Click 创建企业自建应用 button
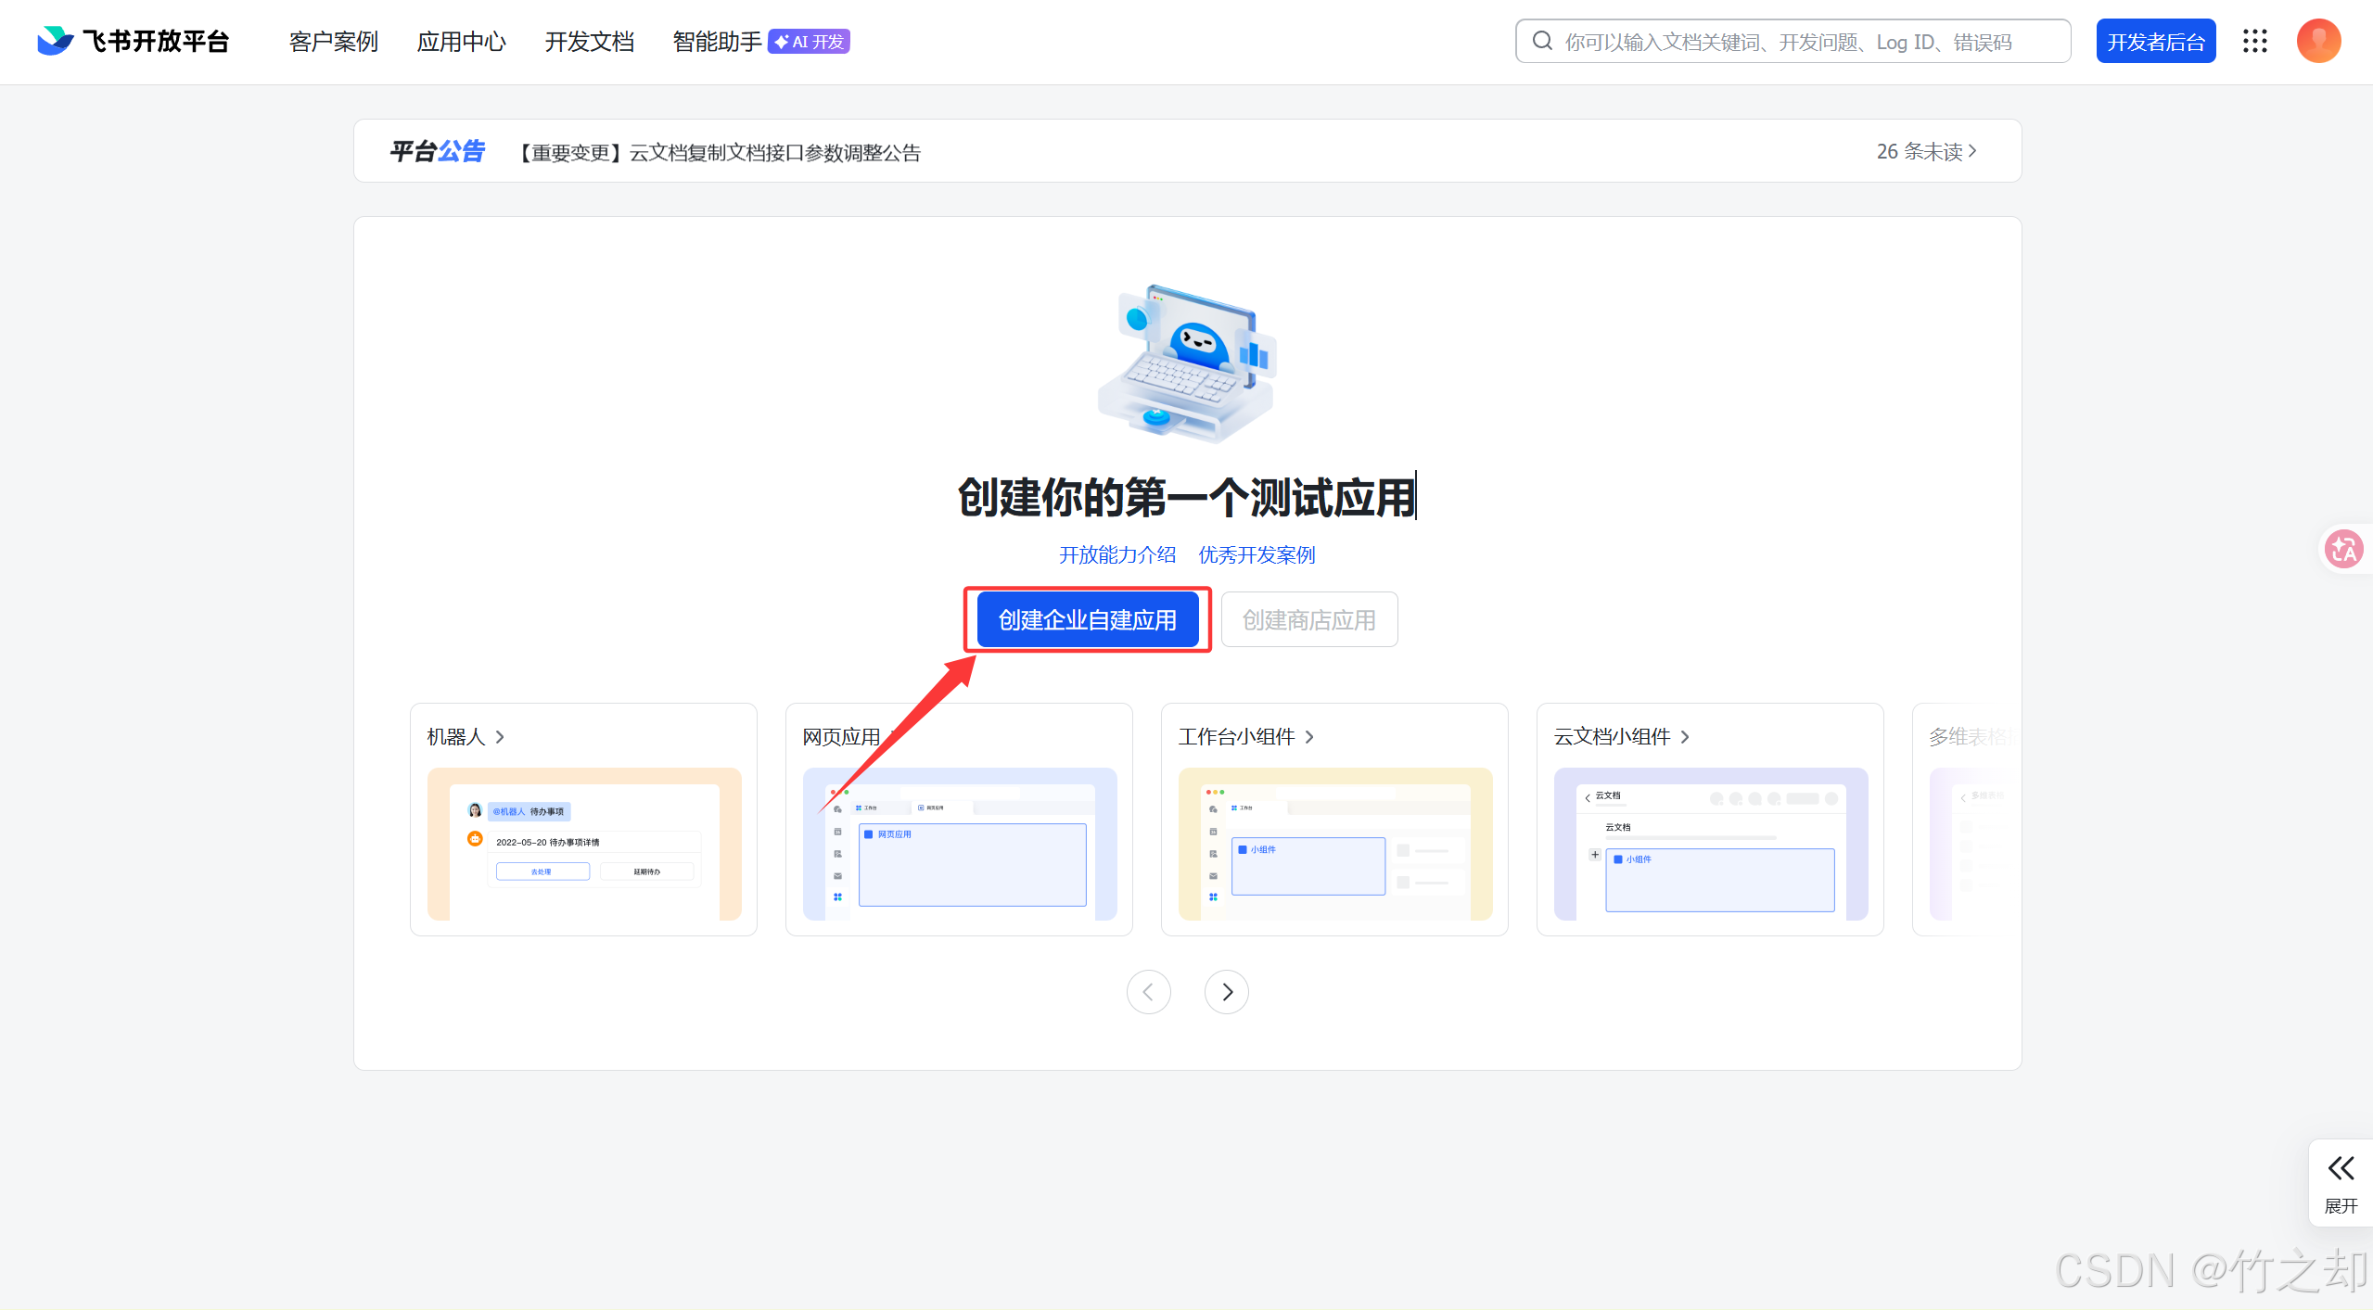Screen dimensions: 2373x1310 [x=1087, y=619]
